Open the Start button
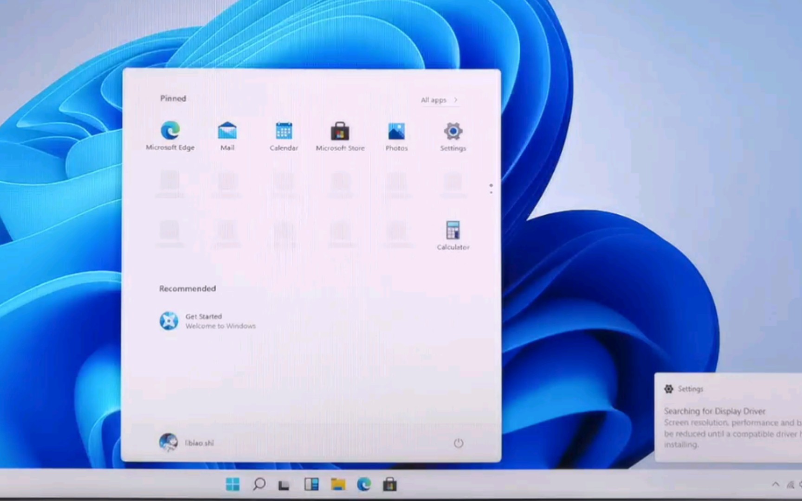802x501 pixels. [x=233, y=484]
